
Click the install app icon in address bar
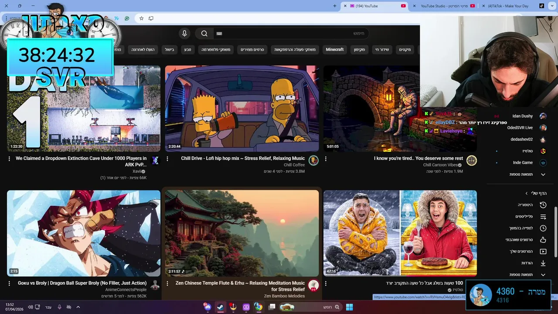pos(151,18)
